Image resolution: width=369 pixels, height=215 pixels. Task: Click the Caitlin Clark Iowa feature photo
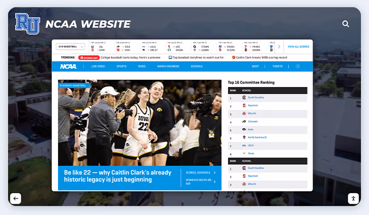(x=140, y=123)
